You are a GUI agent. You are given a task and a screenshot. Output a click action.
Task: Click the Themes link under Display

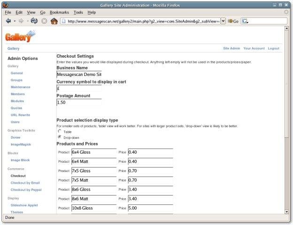[17, 212]
